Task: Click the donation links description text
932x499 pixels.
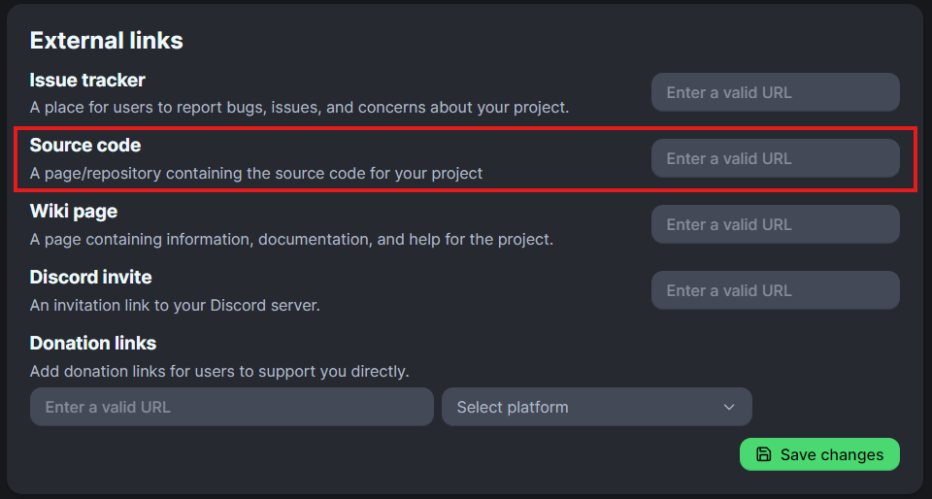Action: click(219, 371)
